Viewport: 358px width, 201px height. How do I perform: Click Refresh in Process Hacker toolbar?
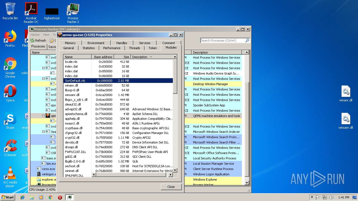tap(38, 40)
